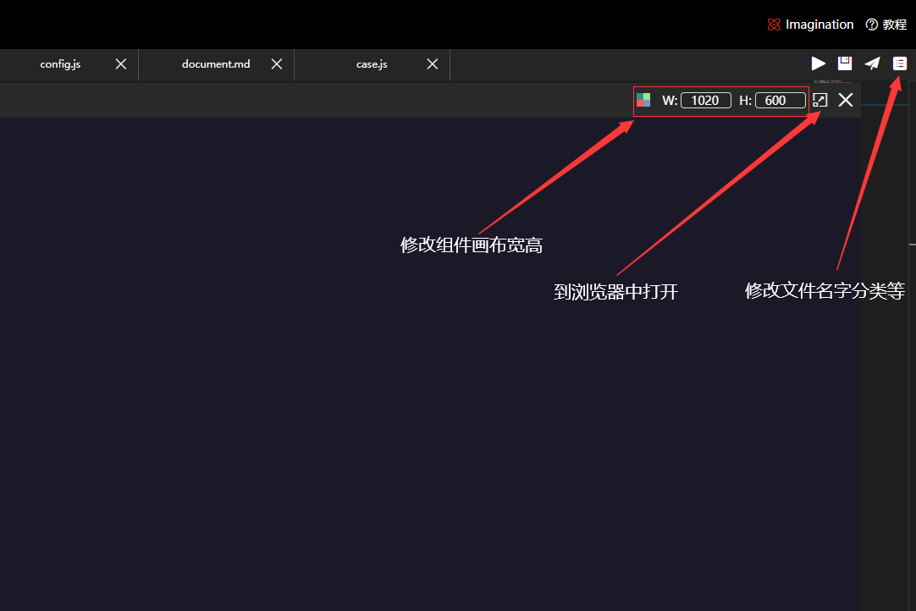Screen dimensions: 916x611
Task: Click the Imagination text label
Action: pyautogui.click(x=819, y=25)
